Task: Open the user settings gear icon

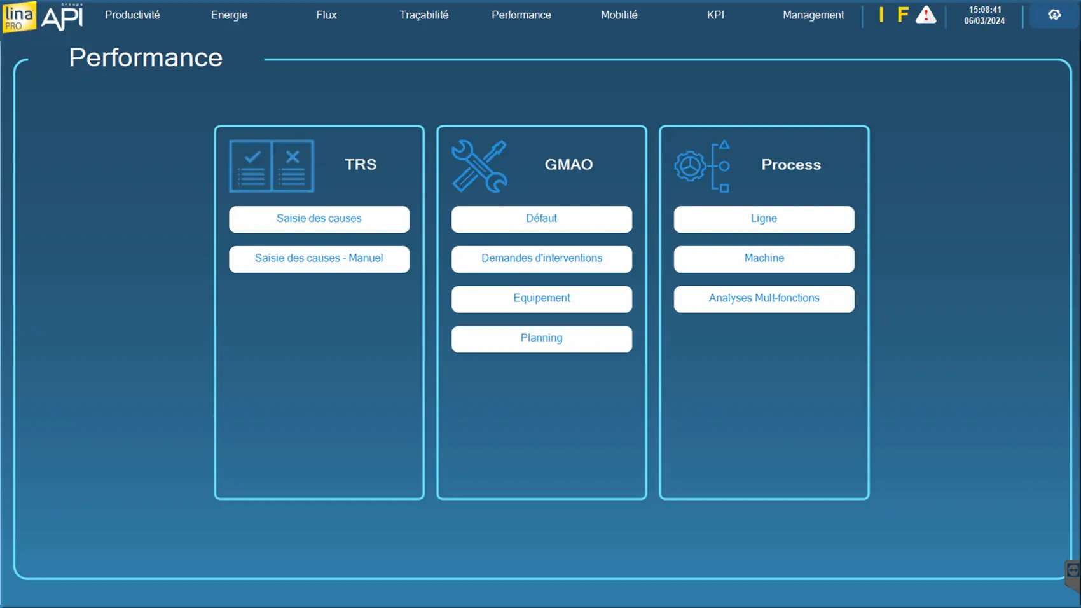Action: [x=1054, y=15]
